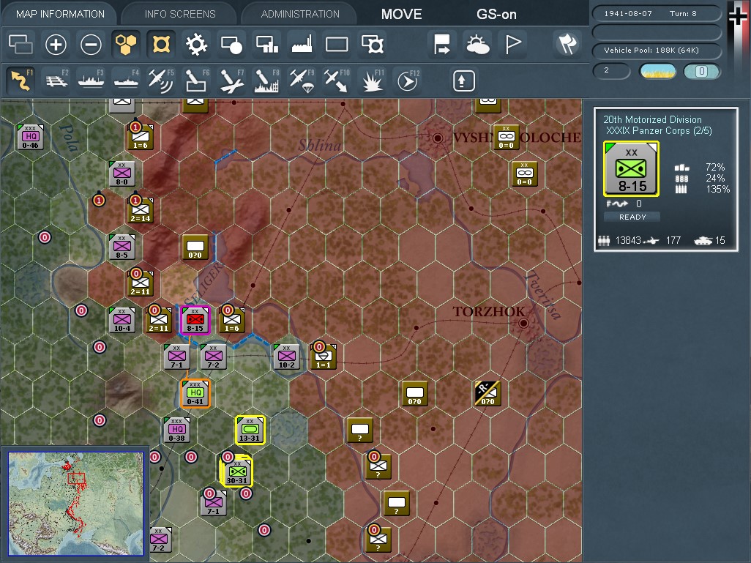Click the READY status button
Image resolution: width=751 pixels, height=563 pixels.
(x=632, y=217)
